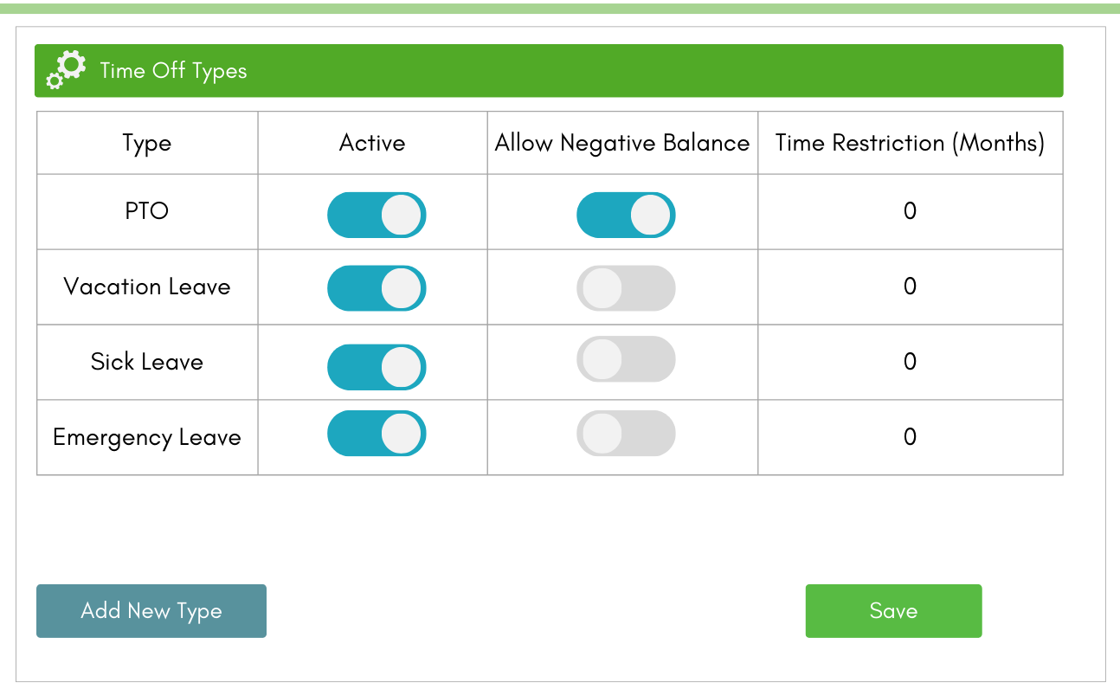Image resolution: width=1120 pixels, height=689 pixels.
Task: Click the Time Off Types header title
Action: coord(173,71)
